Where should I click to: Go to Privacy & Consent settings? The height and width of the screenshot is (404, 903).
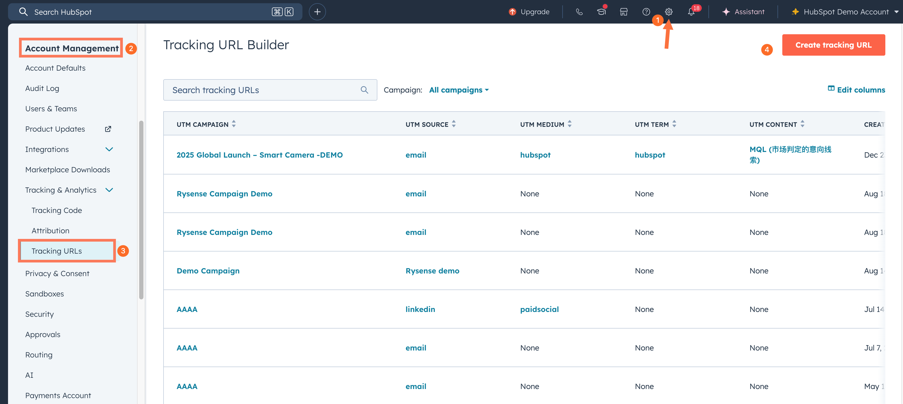click(x=57, y=273)
